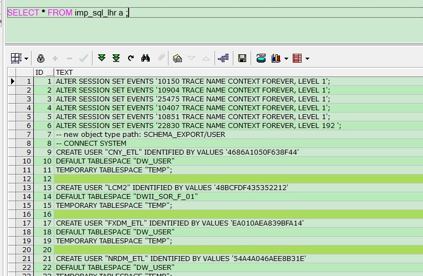Click the refresh query icon
The width and height of the screenshot is (423, 276).
tap(131, 58)
